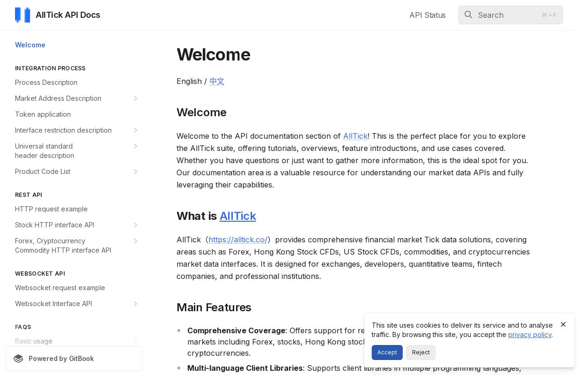
Task: Focus the Search input field
Action: coord(511,15)
